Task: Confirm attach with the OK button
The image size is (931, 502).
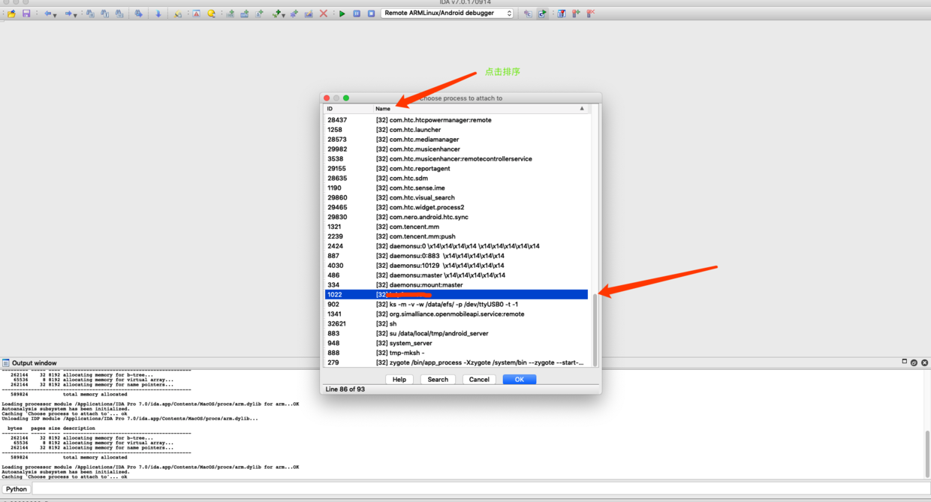Action: (x=519, y=380)
